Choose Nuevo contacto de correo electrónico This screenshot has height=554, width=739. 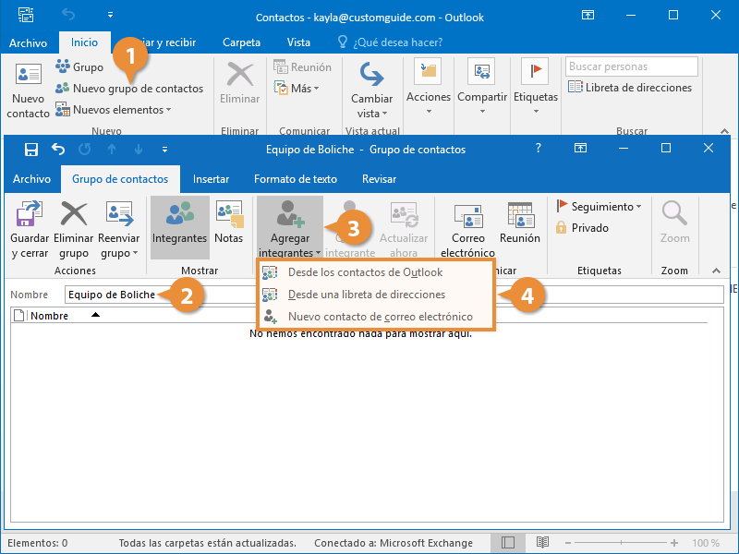click(x=380, y=317)
